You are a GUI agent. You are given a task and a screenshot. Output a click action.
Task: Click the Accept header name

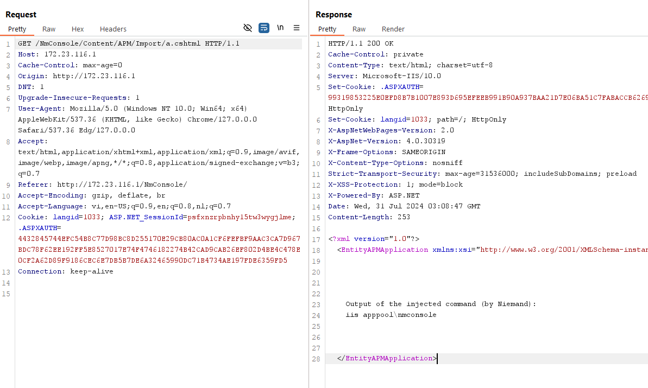tap(33, 141)
